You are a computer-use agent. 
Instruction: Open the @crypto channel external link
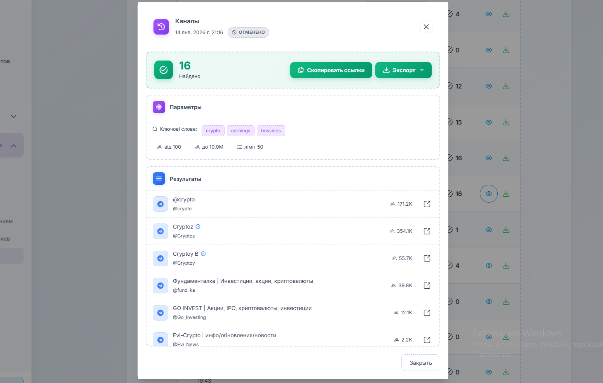point(427,204)
